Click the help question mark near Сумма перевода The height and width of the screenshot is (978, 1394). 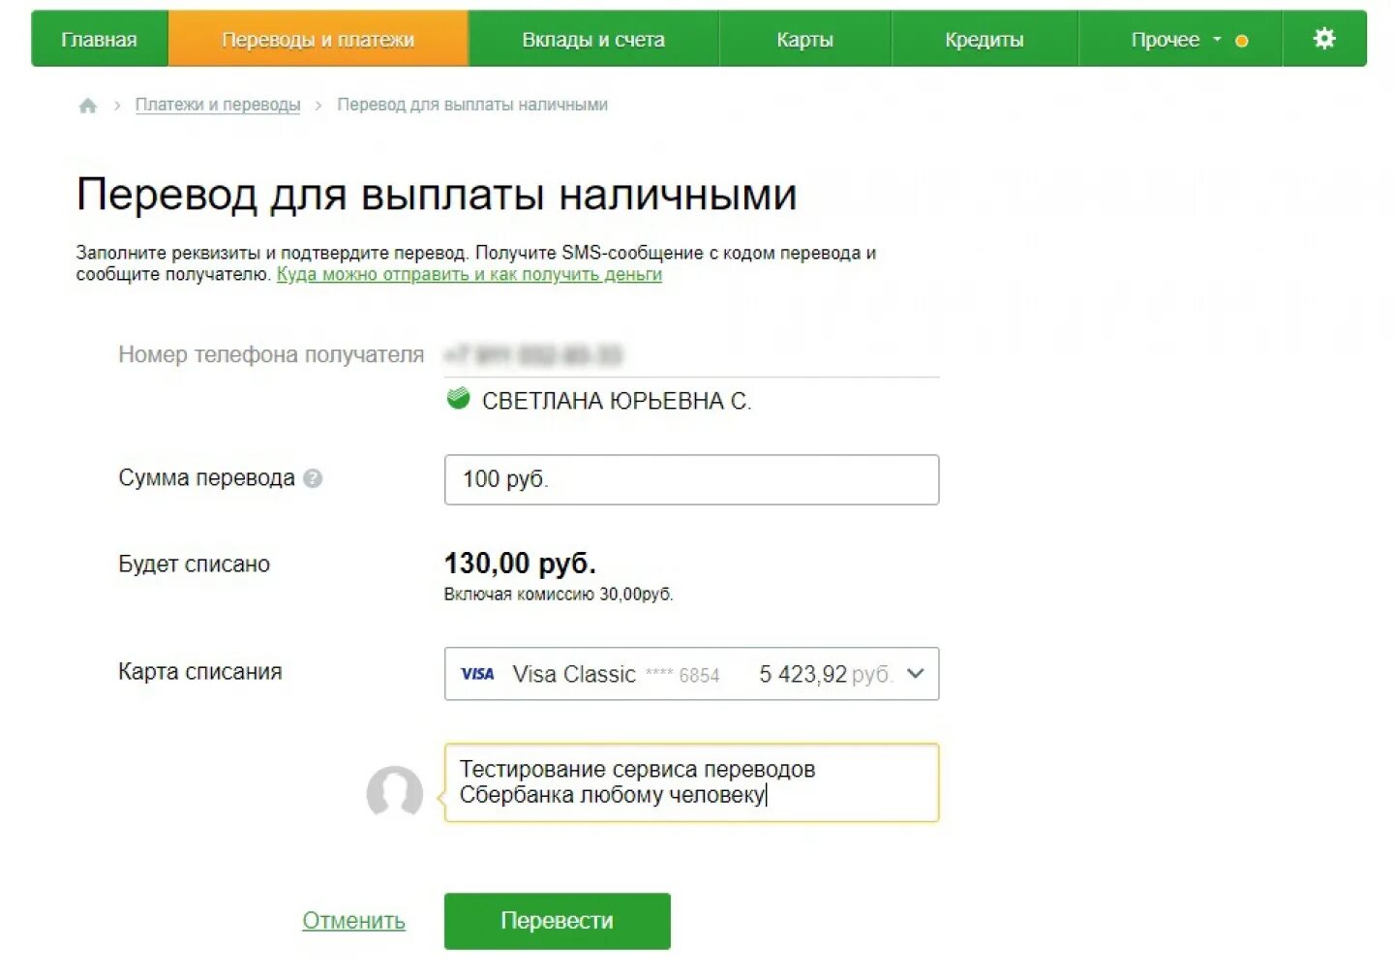tap(313, 478)
